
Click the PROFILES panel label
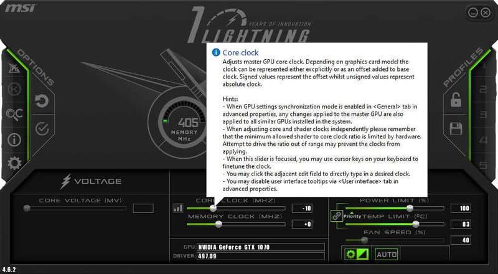[463, 67]
